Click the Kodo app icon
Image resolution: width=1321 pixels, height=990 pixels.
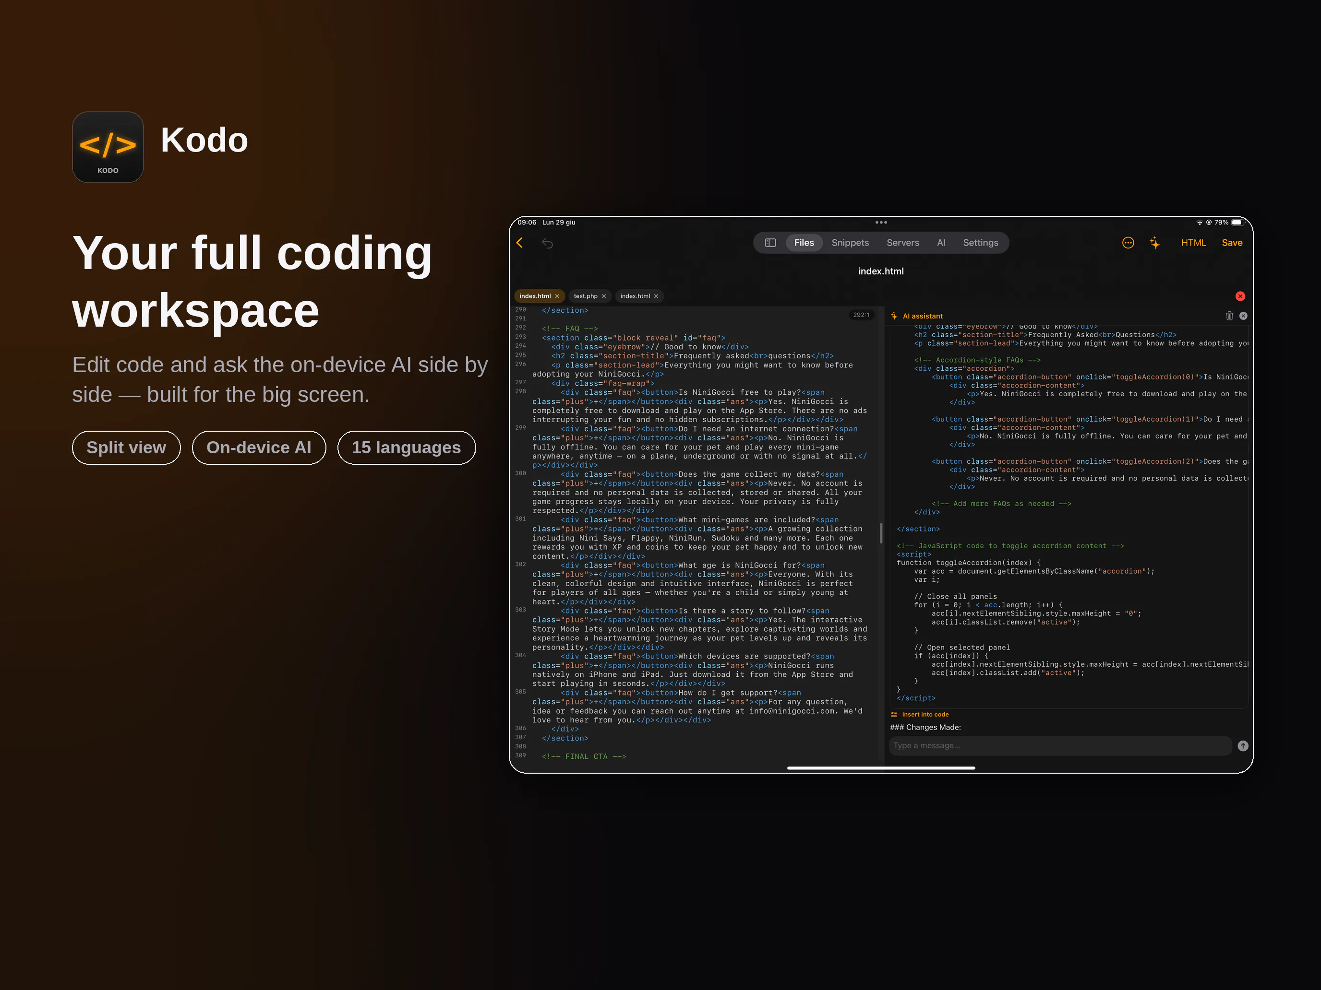108,147
